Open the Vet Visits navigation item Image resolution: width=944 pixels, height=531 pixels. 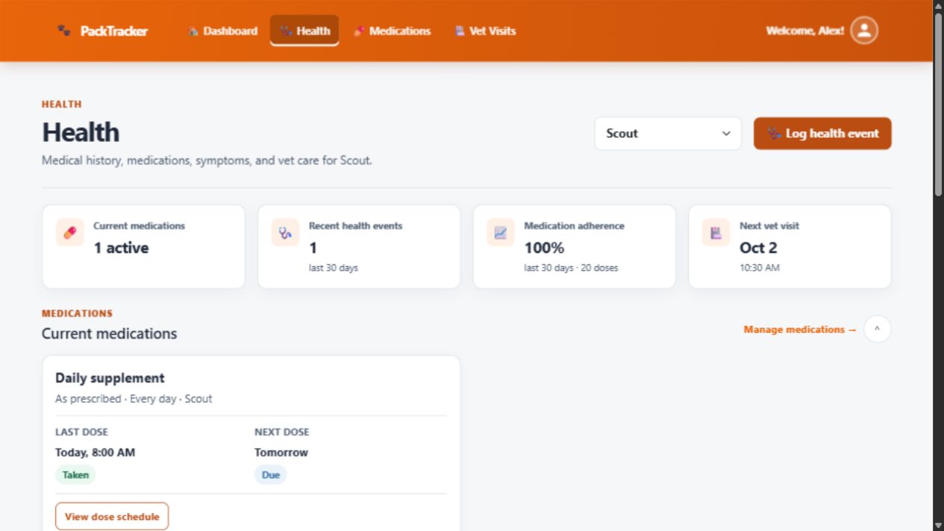pyautogui.click(x=485, y=31)
